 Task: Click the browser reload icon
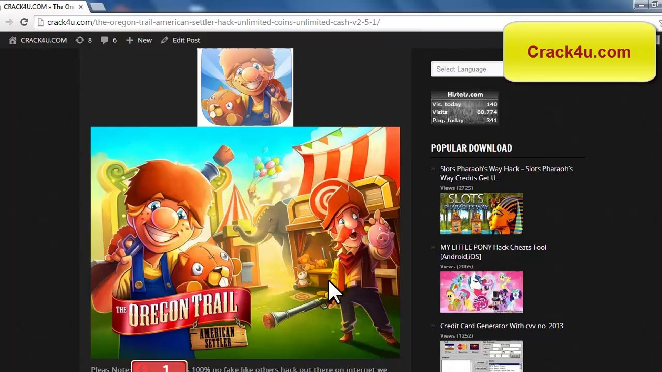[x=24, y=22]
